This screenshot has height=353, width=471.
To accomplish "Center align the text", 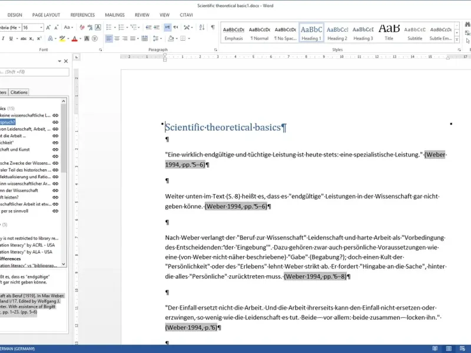I will [117, 39].
